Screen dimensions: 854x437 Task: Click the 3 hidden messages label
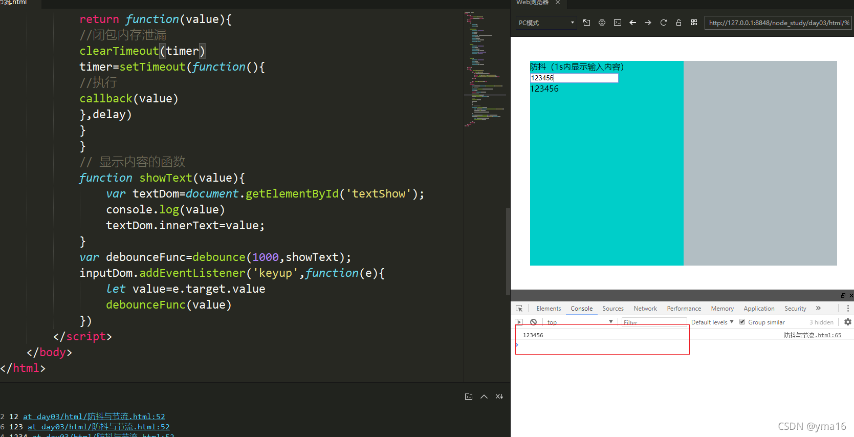point(821,322)
